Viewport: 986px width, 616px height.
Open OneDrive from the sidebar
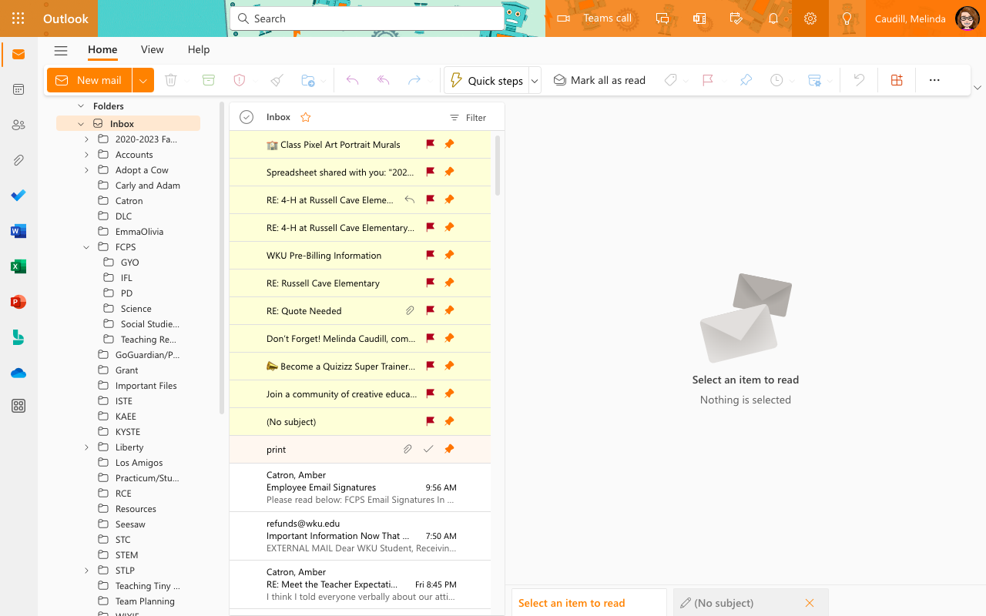[18, 373]
